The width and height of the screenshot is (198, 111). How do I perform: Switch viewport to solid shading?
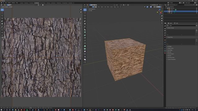point(158,7)
